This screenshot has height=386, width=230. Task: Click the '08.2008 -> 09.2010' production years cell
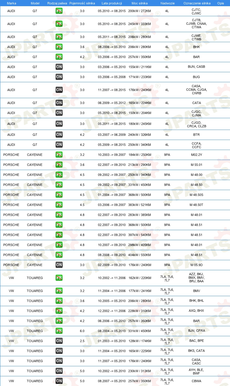pyautogui.click(x=112, y=255)
